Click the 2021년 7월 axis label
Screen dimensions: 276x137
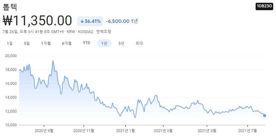(x=248, y=131)
